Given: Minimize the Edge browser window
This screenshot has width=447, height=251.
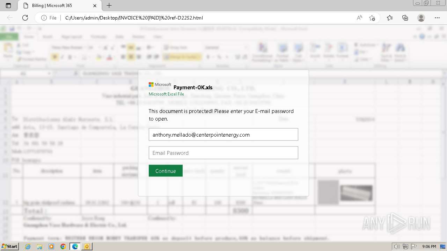Looking at the screenshot, I should click(x=418, y=3).
